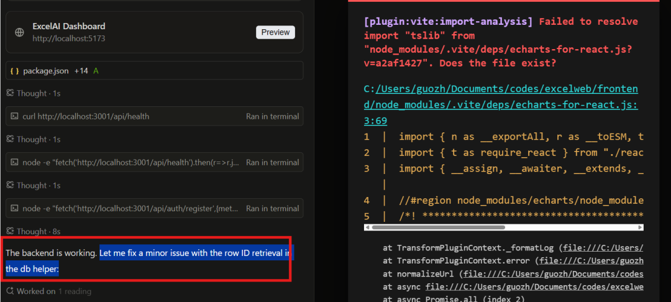Click the "The backend is working." sentence

tap(52, 254)
